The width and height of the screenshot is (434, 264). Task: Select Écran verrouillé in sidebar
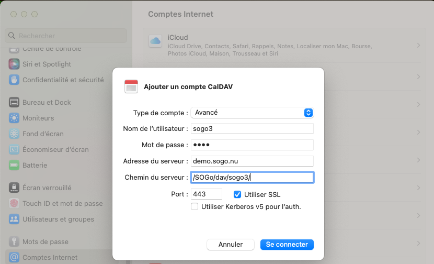point(47,188)
